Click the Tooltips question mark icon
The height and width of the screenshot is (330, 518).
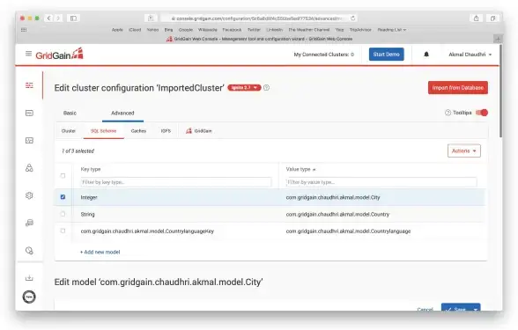pos(448,113)
